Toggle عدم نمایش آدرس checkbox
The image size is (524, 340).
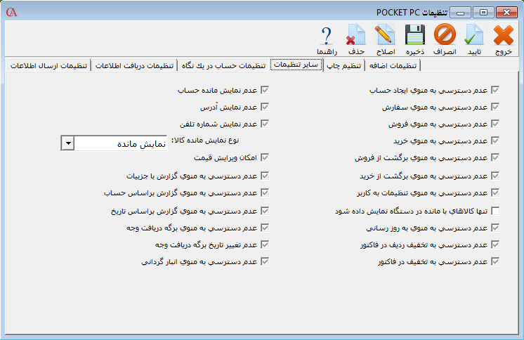[264, 107]
